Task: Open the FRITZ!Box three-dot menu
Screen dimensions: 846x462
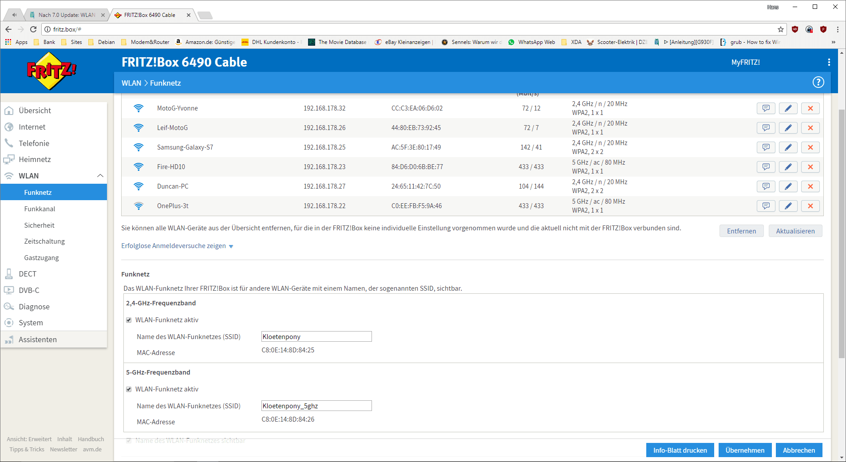Action: tap(829, 62)
